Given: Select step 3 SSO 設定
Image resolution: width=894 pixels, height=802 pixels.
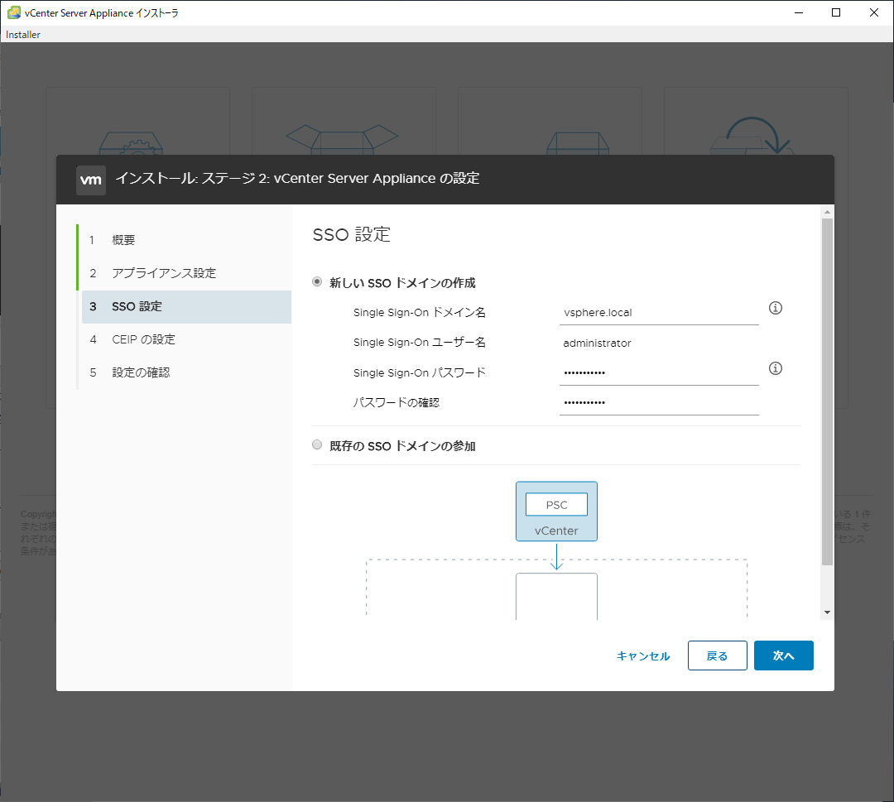Looking at the screenshot, I should click(186, 307).
